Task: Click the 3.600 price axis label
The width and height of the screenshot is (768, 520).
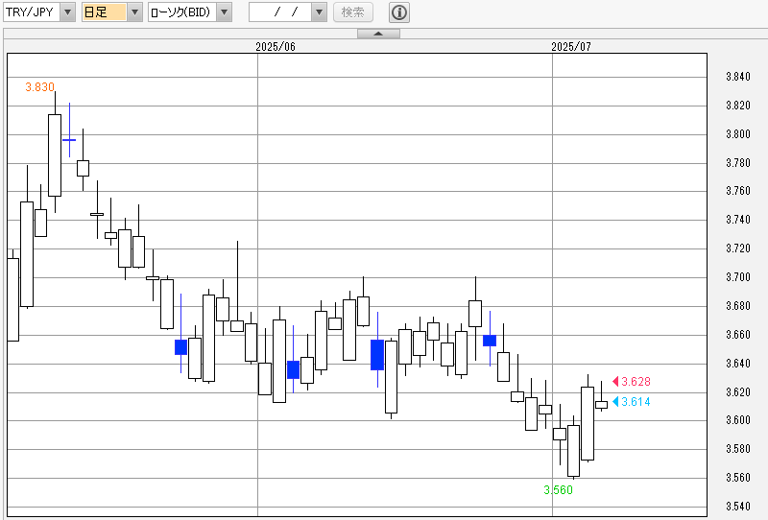Action: click(738, 420)
